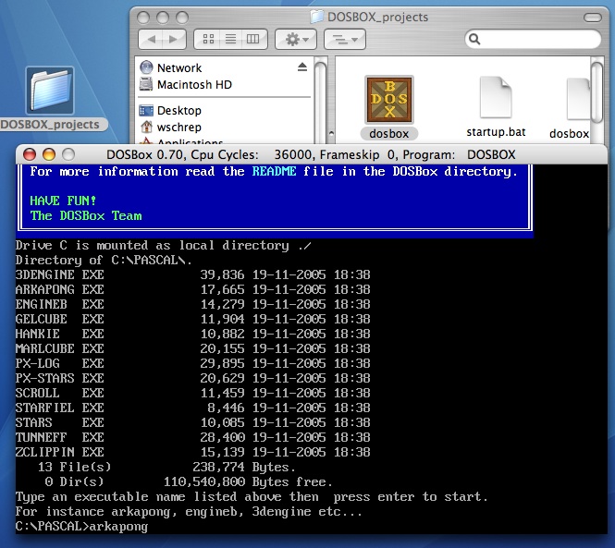Click the ZCLIPPIN EXE listing line
This screenshot has height=548, width=615.
(x=192, y=452)
